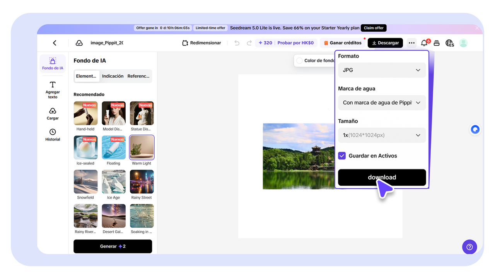
Task: Select the Fondo de IA tool
Action: (x=53, y=64)
